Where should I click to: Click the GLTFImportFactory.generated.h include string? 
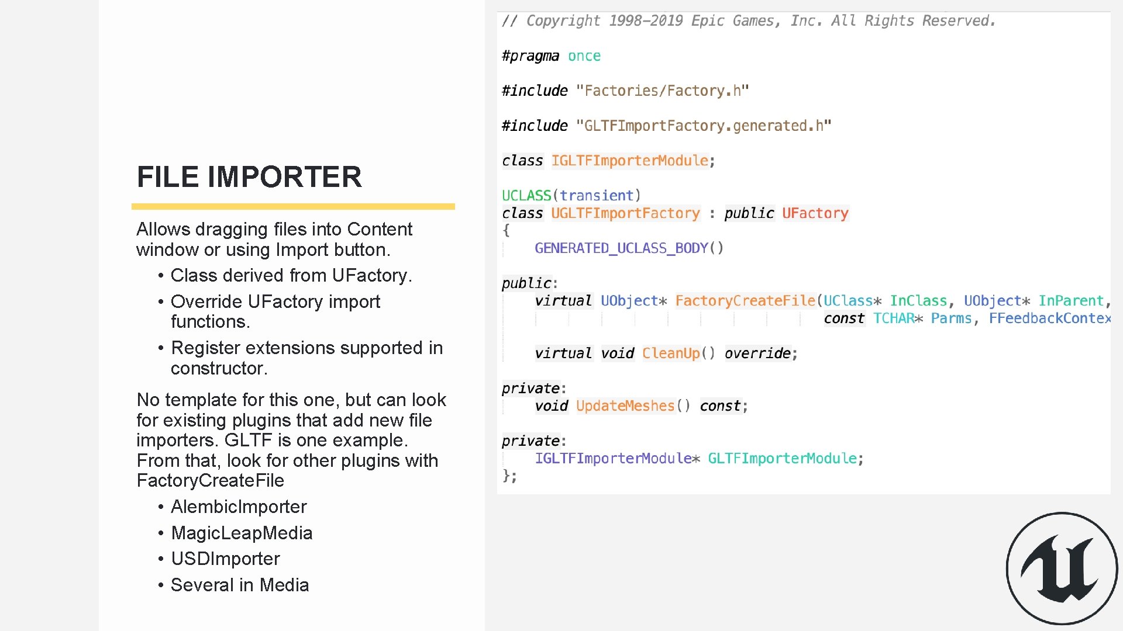[x=704, y=126]
